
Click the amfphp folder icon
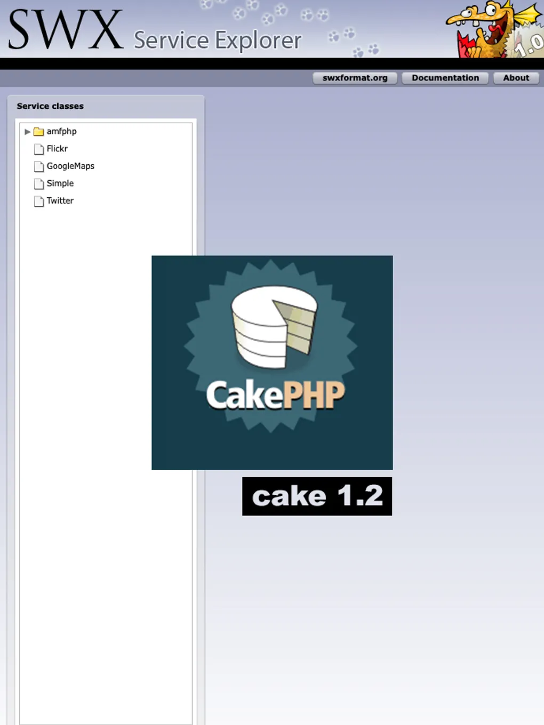point(38,132)
